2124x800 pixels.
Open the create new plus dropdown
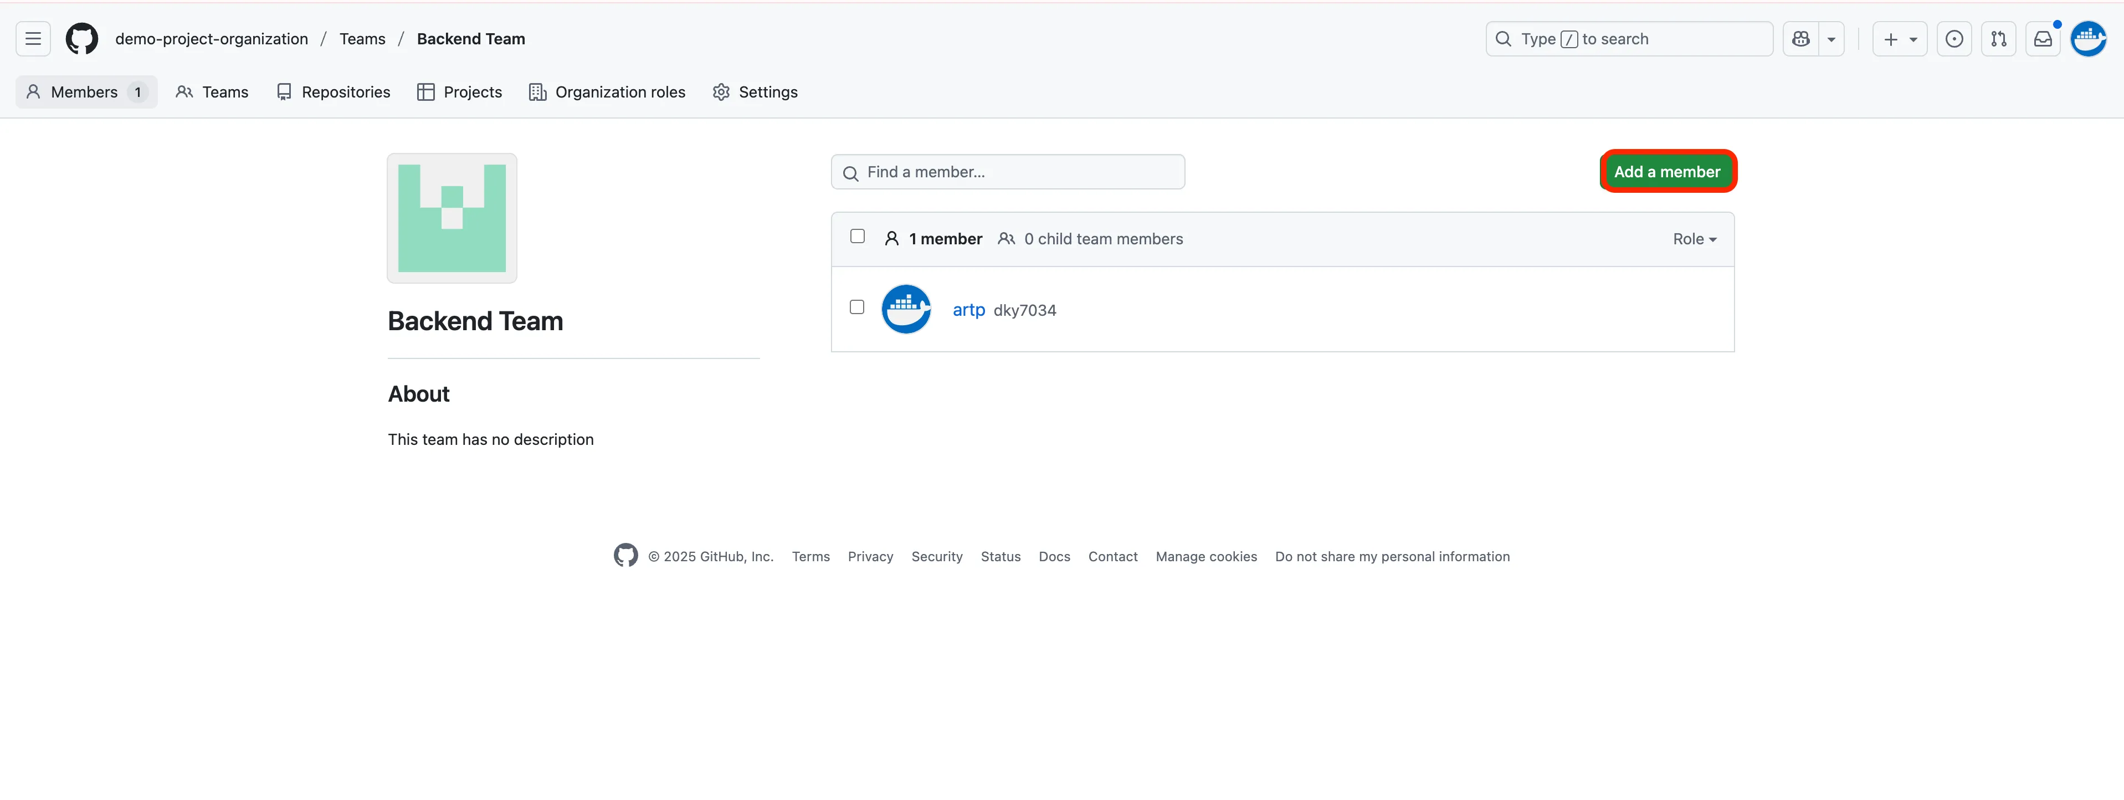1899,39
